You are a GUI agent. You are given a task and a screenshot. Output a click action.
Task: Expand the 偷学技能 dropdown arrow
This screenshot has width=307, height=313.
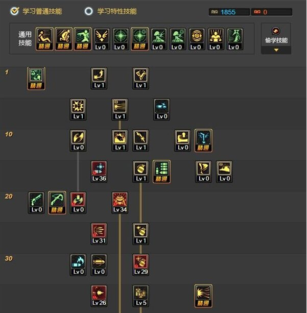[x=276, y=50]
